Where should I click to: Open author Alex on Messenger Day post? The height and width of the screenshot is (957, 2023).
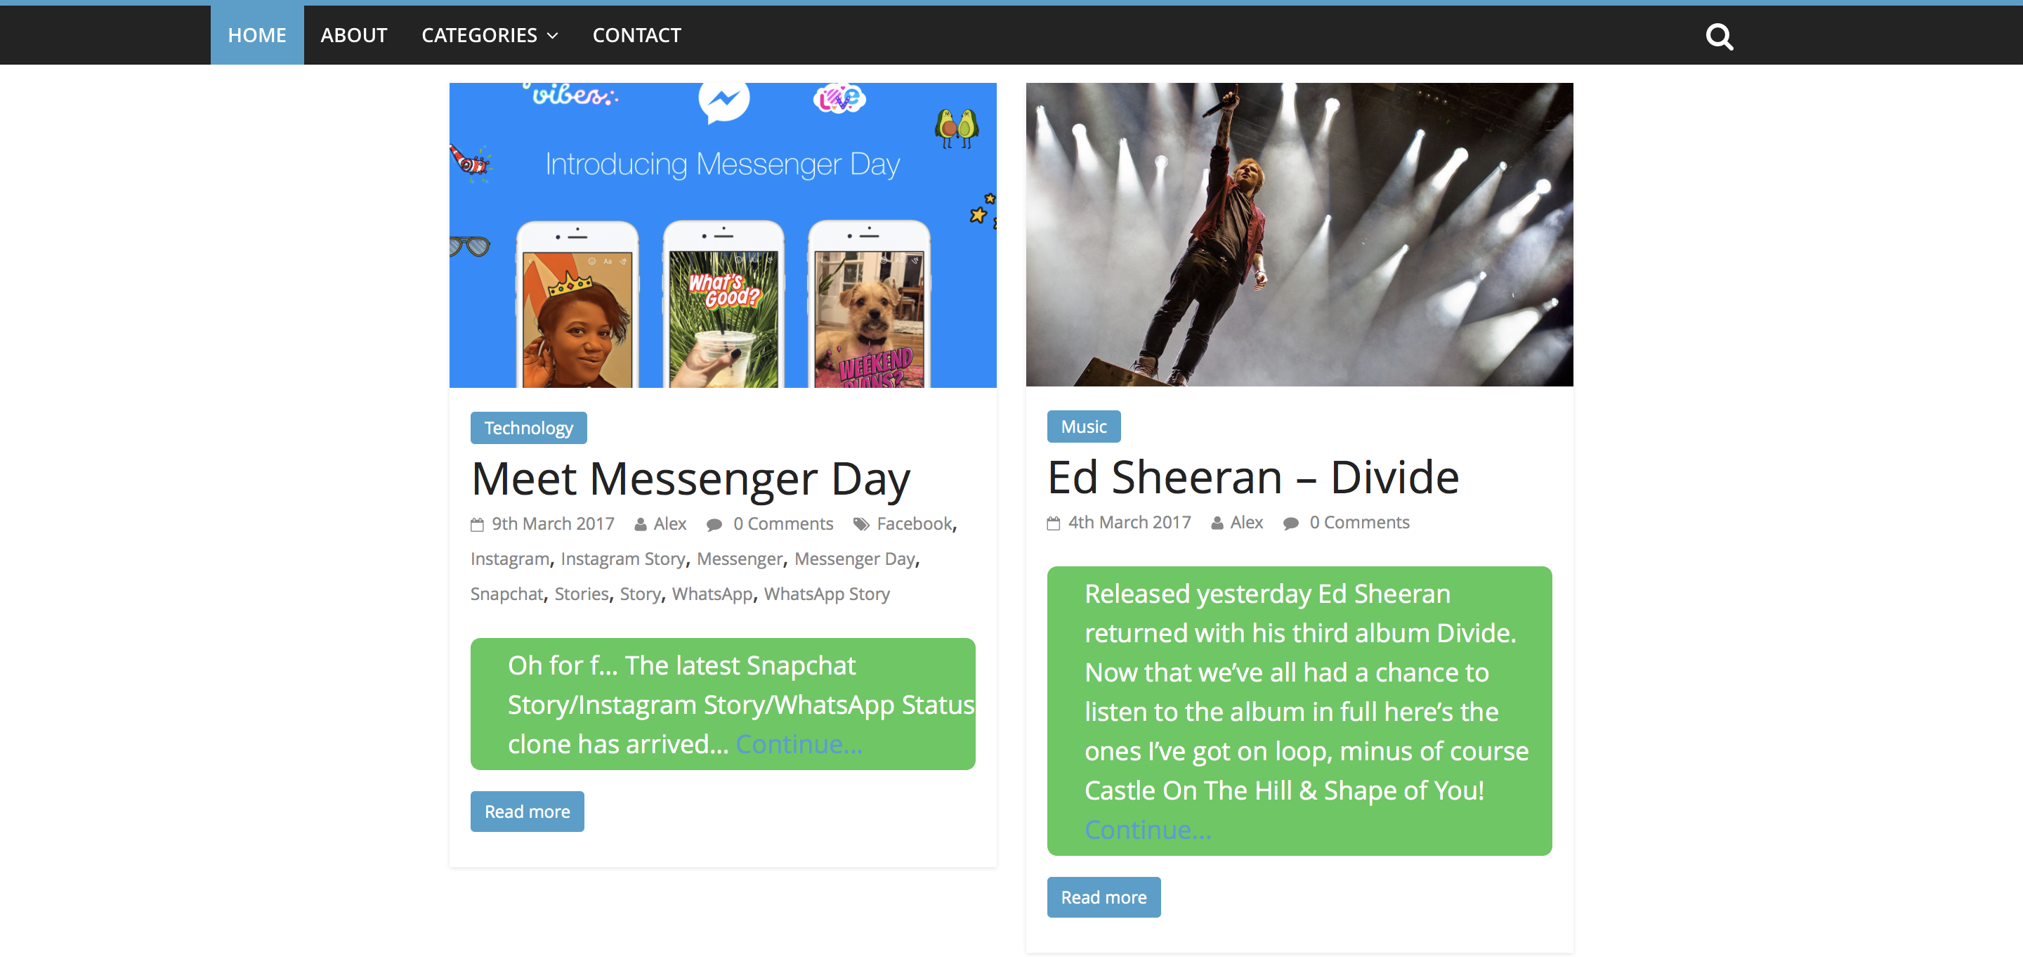click(670, 524)
